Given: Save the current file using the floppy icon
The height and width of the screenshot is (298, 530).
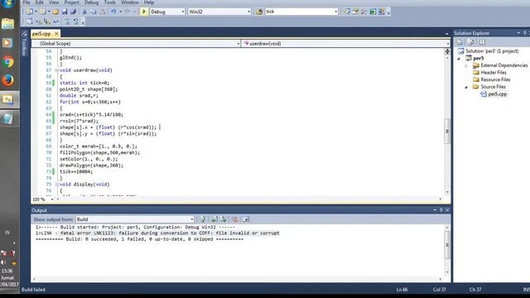Looking at the screenshot, I should click(x=65, y=12).
